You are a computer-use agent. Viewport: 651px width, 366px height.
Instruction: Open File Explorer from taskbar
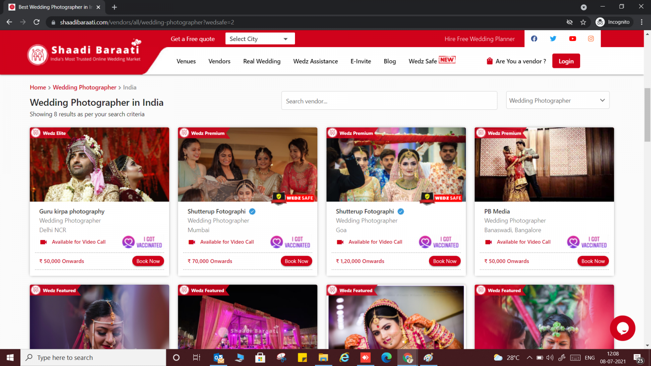pyautogui.click(x=323, y=357)
